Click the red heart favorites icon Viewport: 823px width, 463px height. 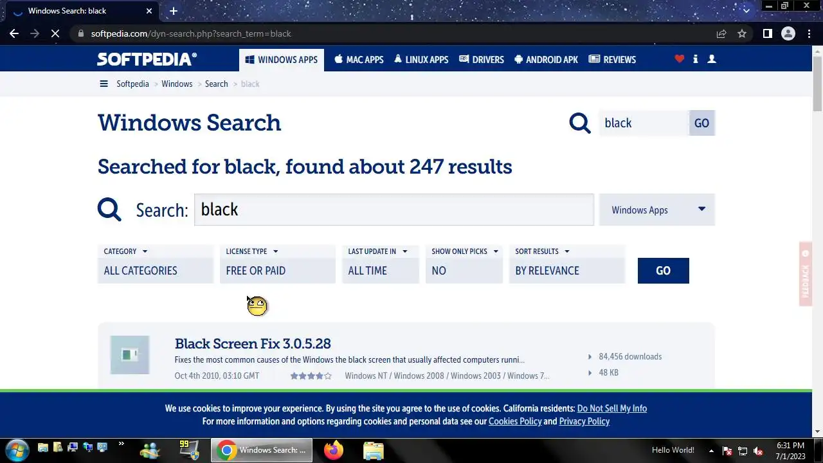click(679, 59)
